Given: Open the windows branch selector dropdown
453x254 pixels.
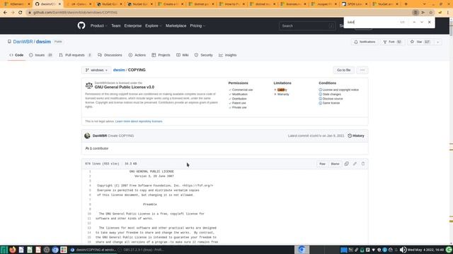Looking at the screenshot, I should pos(96,70).
